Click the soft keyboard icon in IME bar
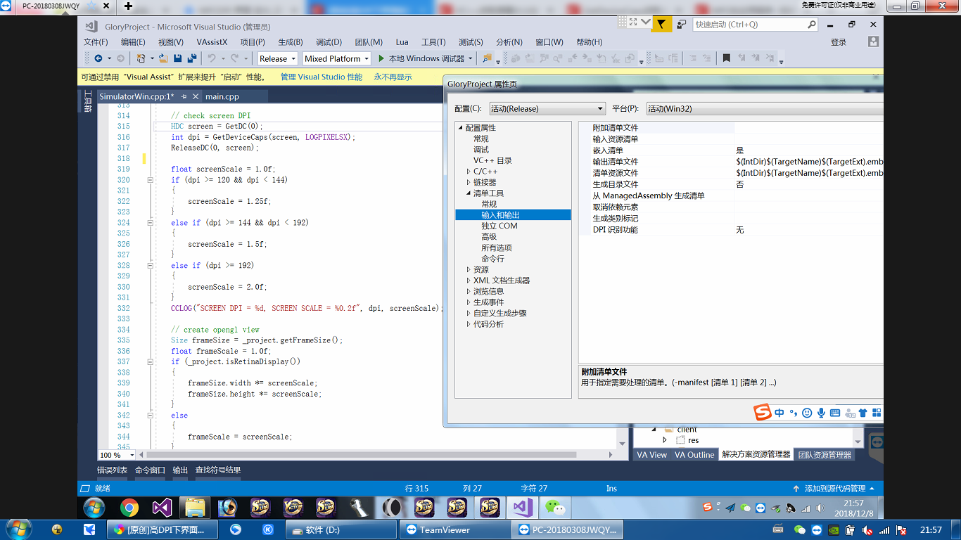The image size is (961, 540). [835, 413]
